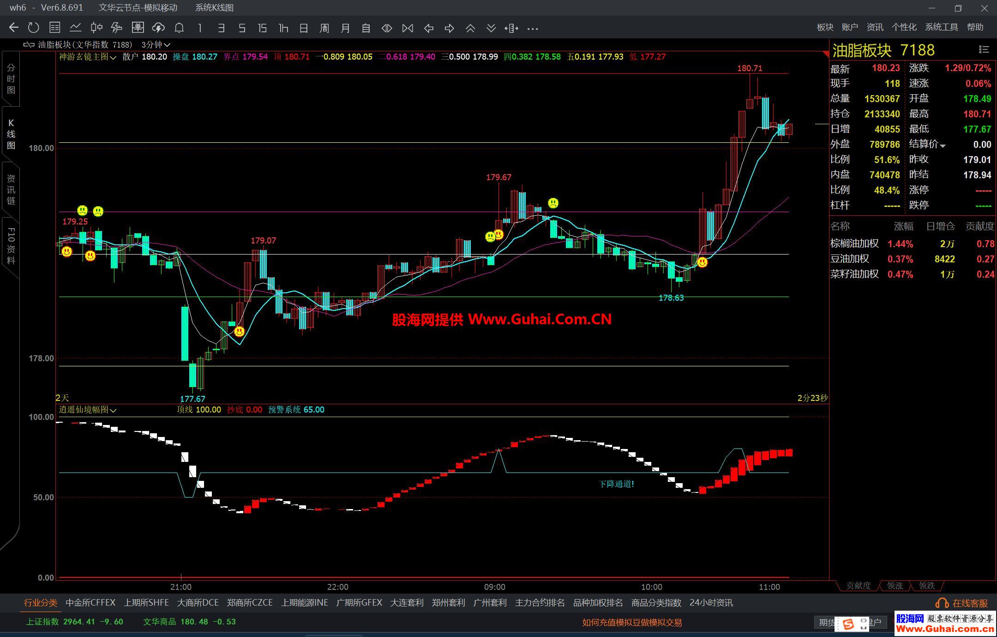Select the 棕榈油加权 row

click(x=912, y=243)
